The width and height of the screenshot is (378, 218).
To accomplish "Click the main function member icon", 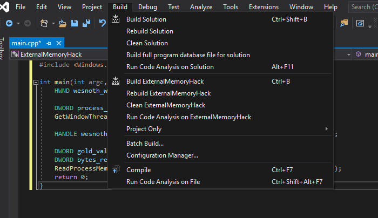I will (359, 54).
